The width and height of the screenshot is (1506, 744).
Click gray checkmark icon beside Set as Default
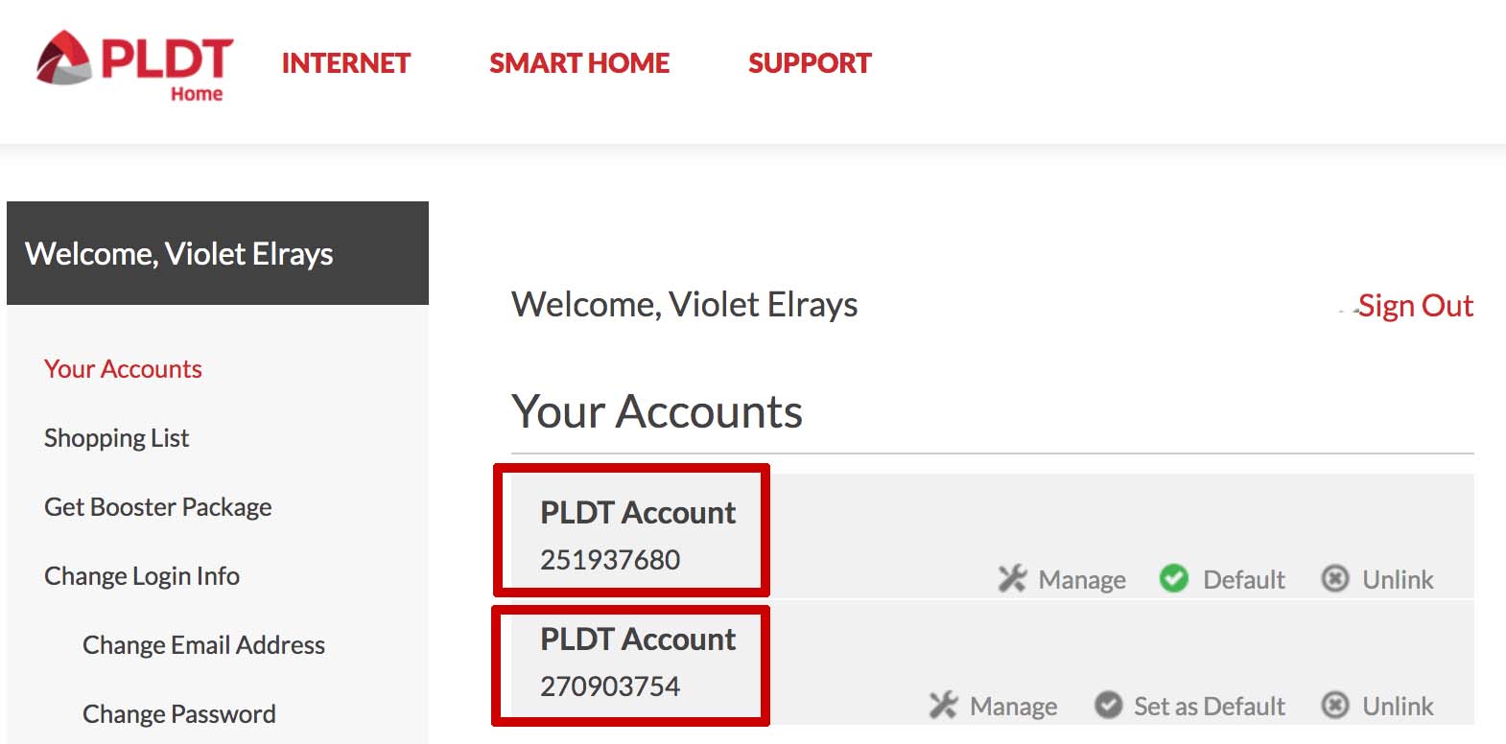1108,705
